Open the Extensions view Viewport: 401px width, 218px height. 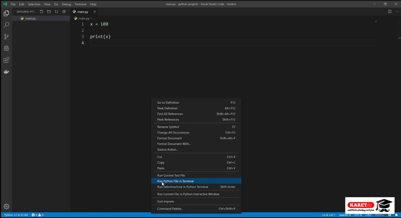6,60
